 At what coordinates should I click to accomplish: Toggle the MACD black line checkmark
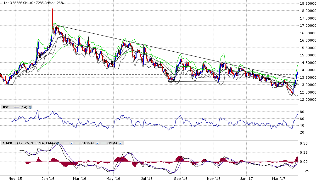click(72, 143)
